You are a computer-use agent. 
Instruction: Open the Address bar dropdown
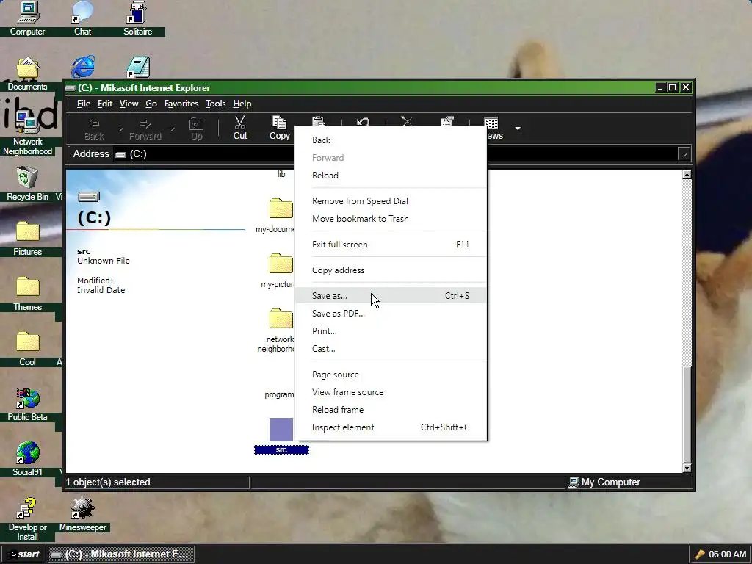684,154
